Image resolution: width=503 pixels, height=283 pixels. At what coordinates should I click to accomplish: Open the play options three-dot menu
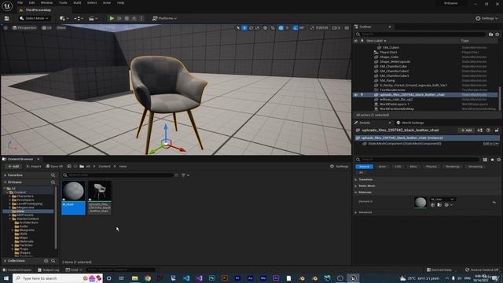point(141,18)
